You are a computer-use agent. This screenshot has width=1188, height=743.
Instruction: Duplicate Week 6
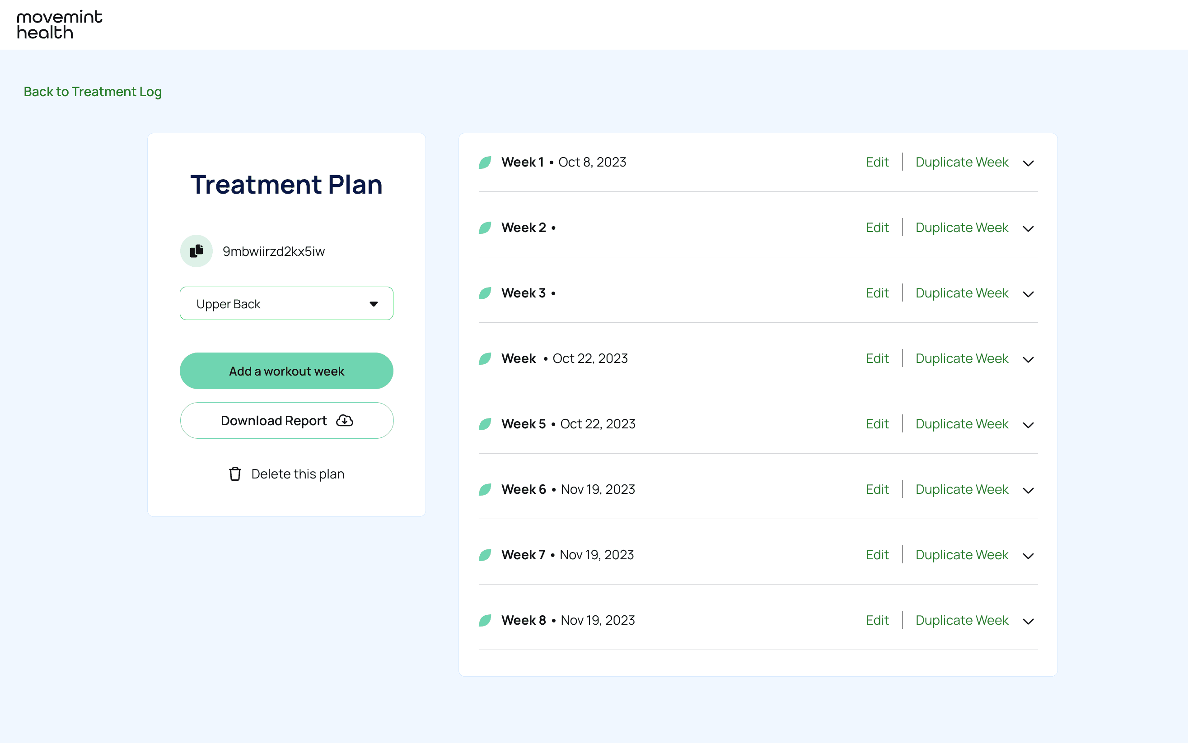[962, 489]
